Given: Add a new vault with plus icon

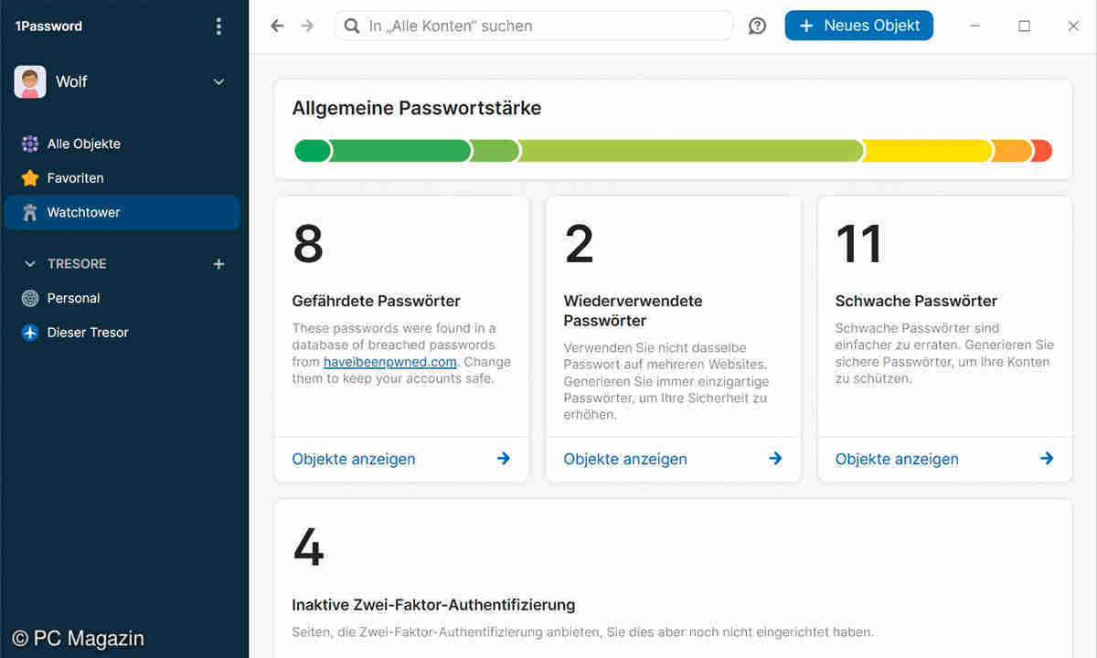Looking at the screenshot, I should tap(218, 264).
